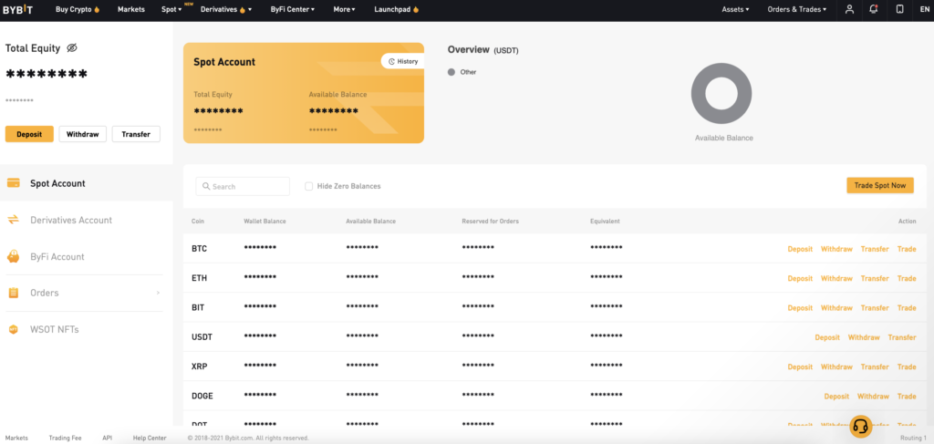Click Withdraw link in BIT row
Image resolution: width=934 pixels, height=444 pixels.
[836, 308]
